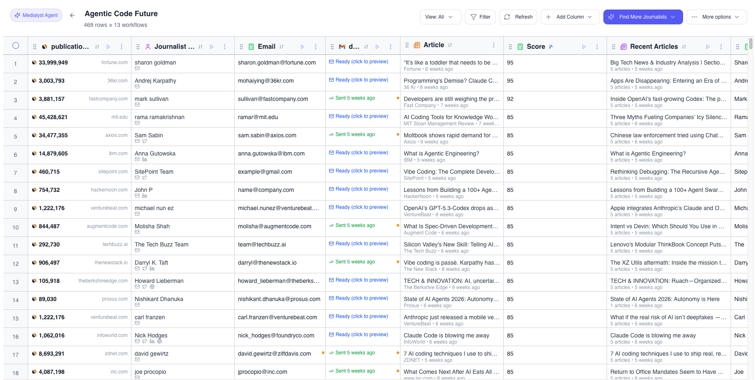This screenshot has height=380, width=755.
Task: Select row number 9
Action: [15, 209]
